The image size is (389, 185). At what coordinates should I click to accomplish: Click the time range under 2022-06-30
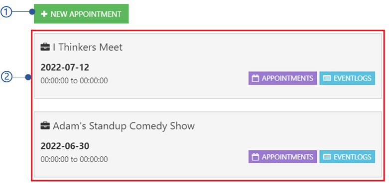pos(74,159)
